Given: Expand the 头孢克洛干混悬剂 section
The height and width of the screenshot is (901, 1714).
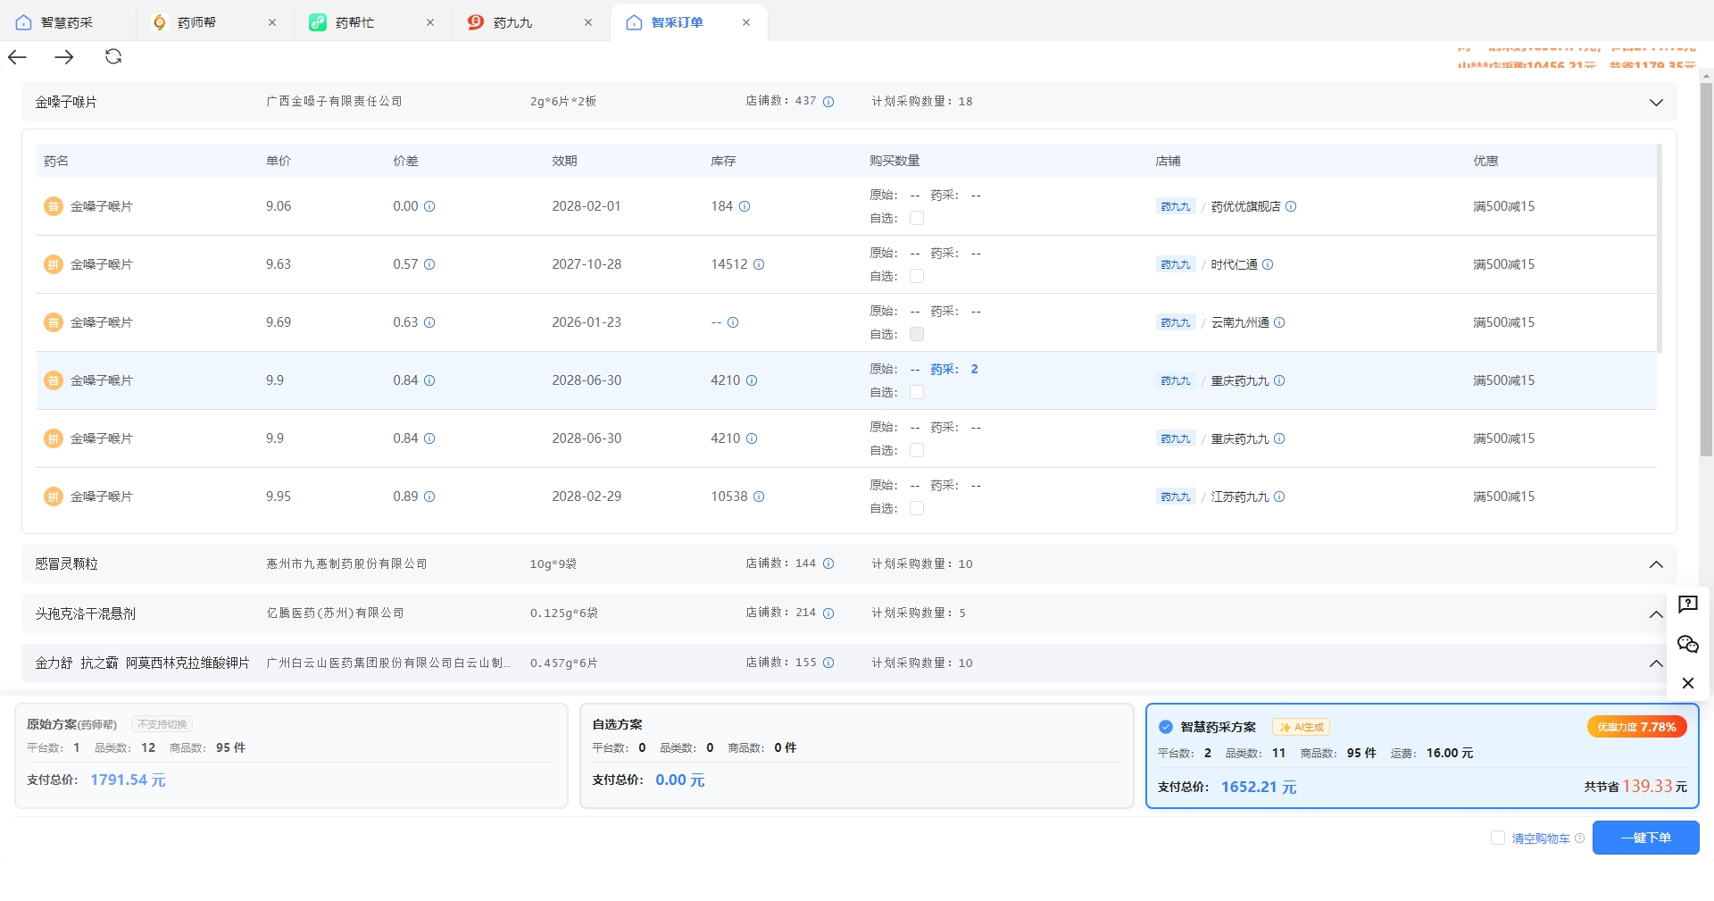Looking at the screenshot, I should [x=1656, y=613].
